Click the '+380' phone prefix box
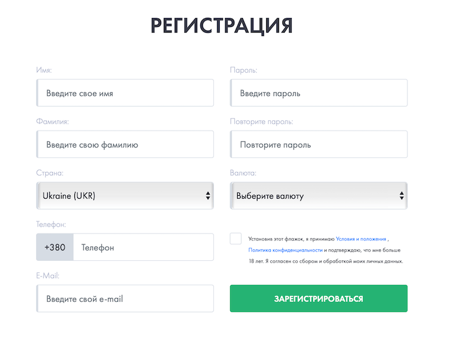The height and width of the screenshot is (352, 465). [x=55, y=247]
